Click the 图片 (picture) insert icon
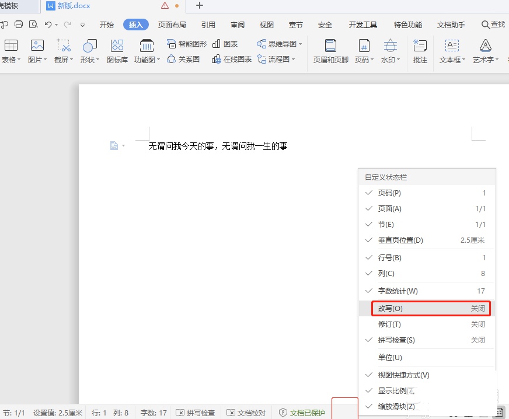 tap(37, 46)
